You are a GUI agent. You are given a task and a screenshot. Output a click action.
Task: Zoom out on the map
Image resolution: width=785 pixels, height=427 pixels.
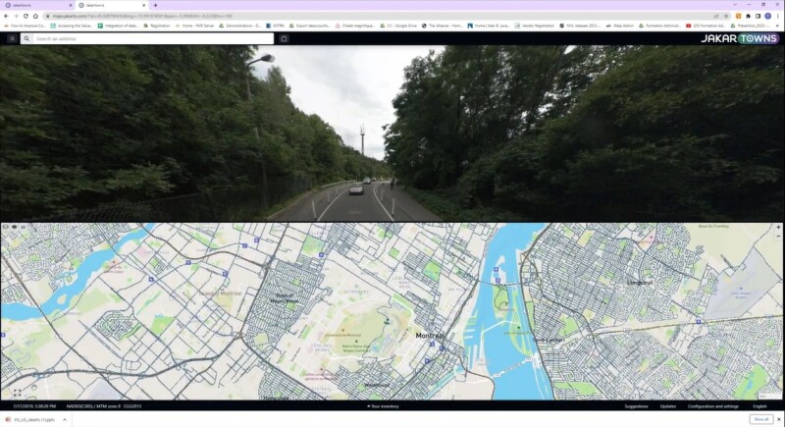(x=778, y=237)
